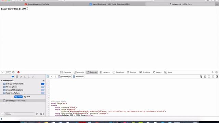
Task: Click the step into debugger button
Action: point(25,77)
